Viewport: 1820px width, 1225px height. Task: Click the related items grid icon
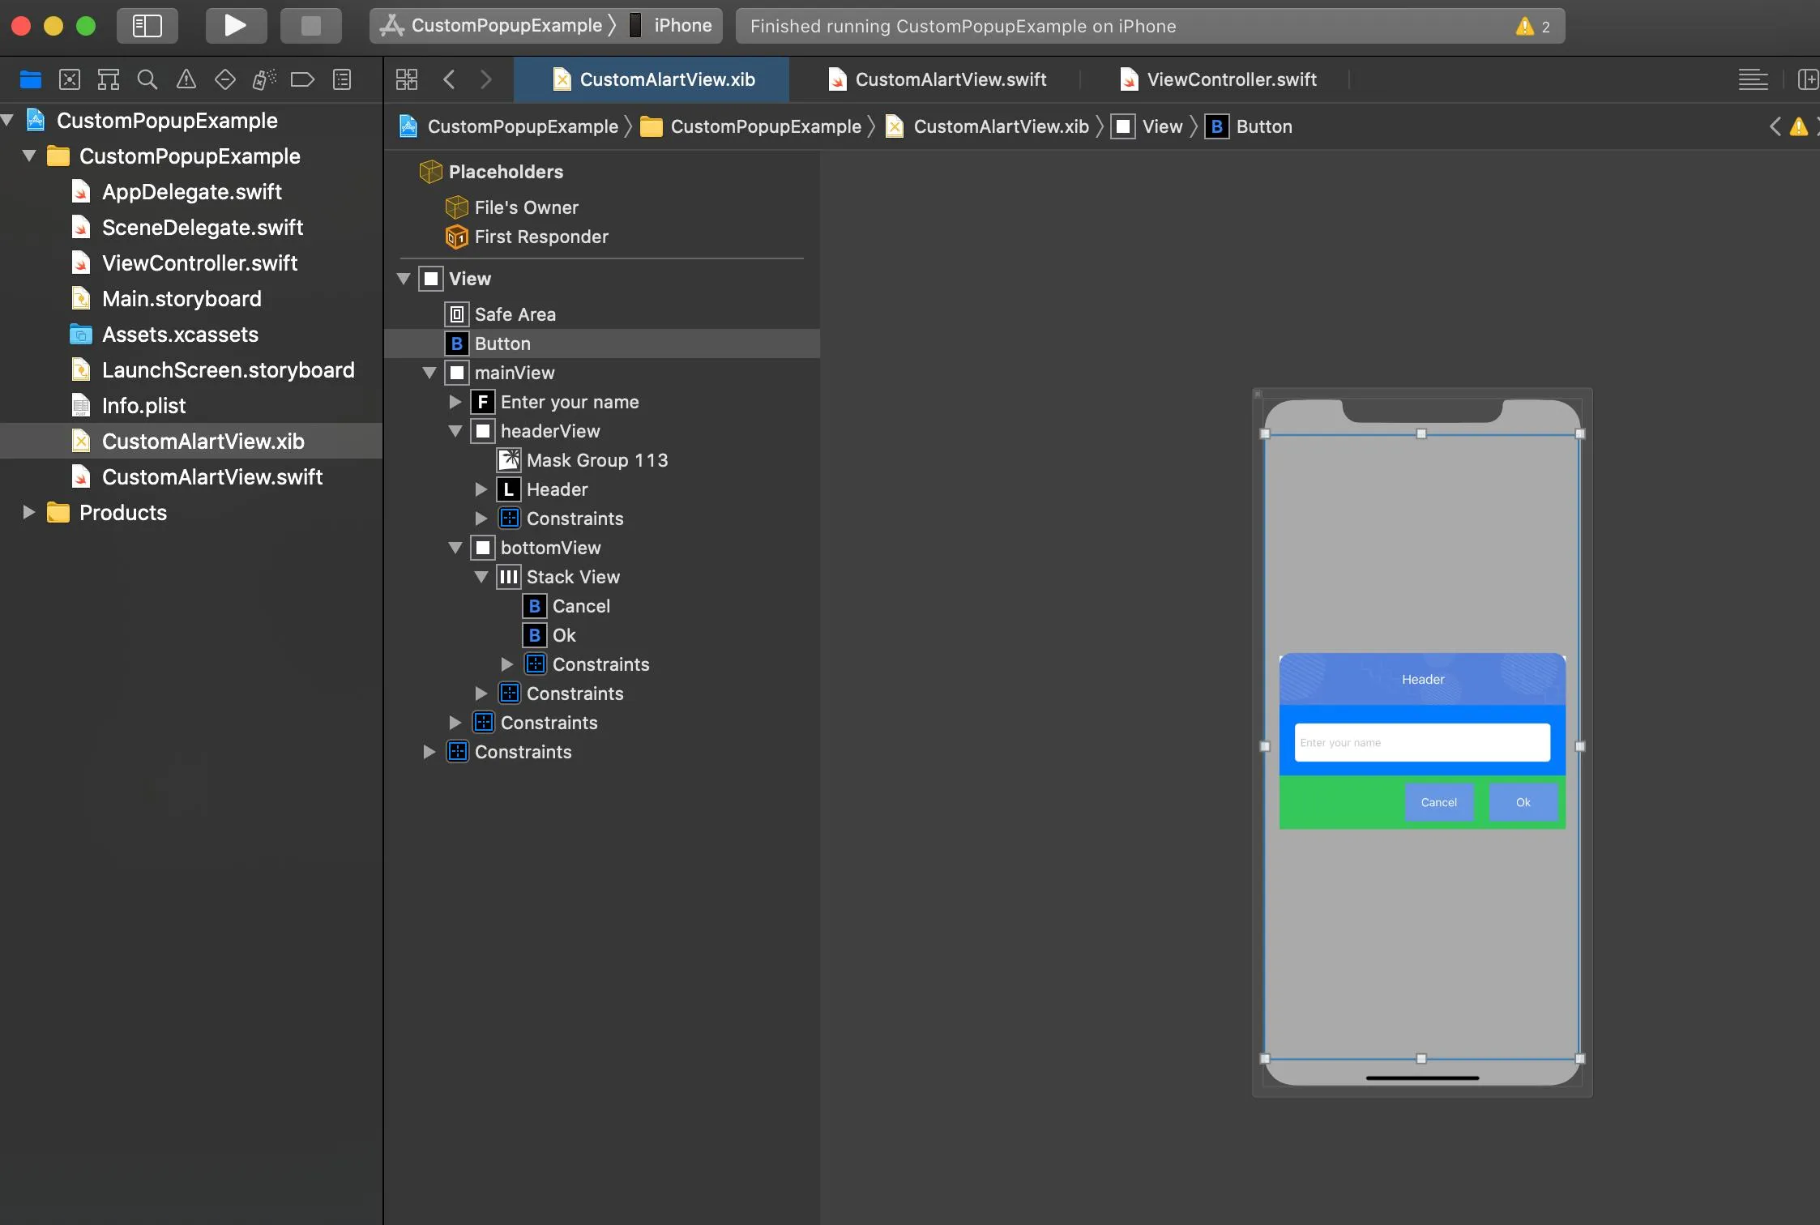tap(407, 79)
